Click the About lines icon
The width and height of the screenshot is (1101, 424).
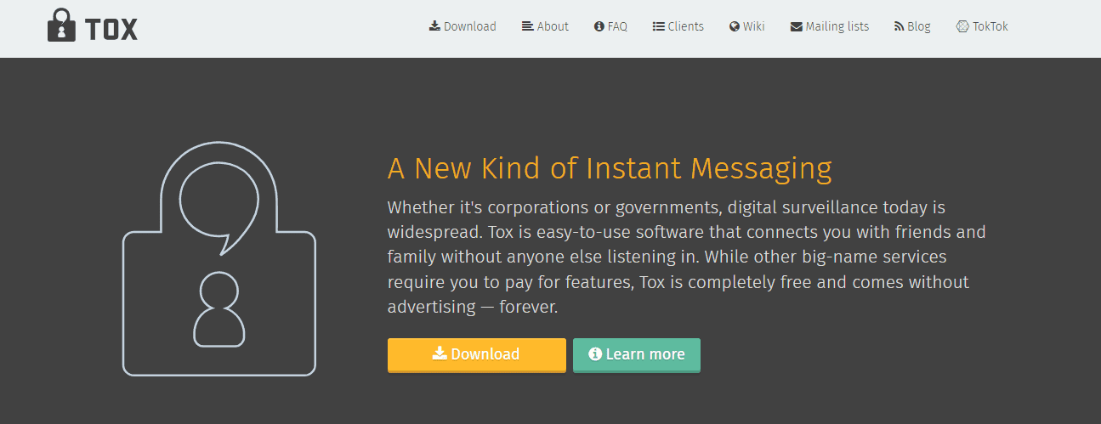click(528, 26)
